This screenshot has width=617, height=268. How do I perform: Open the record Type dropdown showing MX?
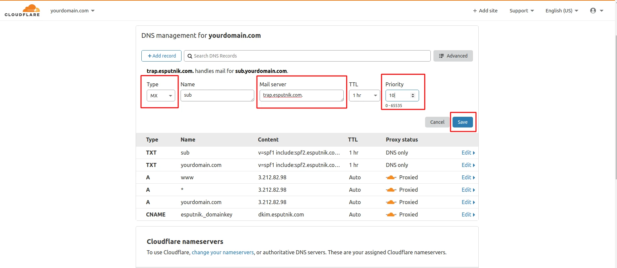pos(161,96)
